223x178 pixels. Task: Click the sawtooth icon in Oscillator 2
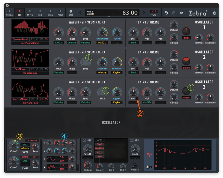pos(47,69)
